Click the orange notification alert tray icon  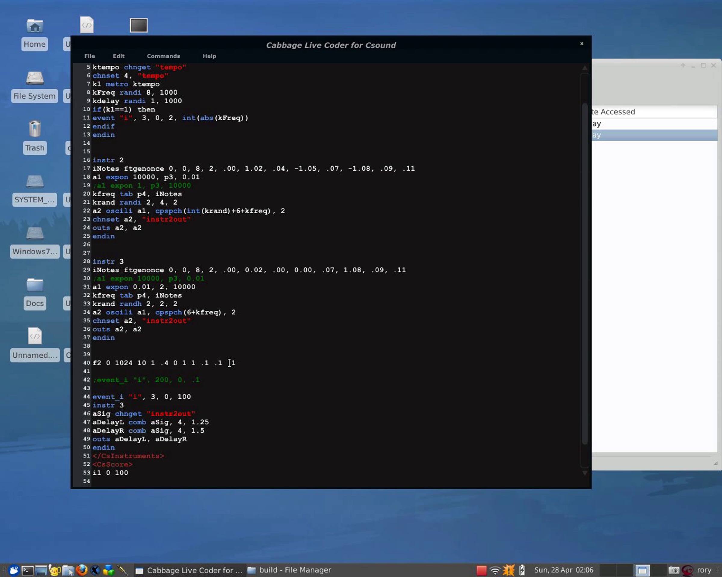click(x=509, y=570)
